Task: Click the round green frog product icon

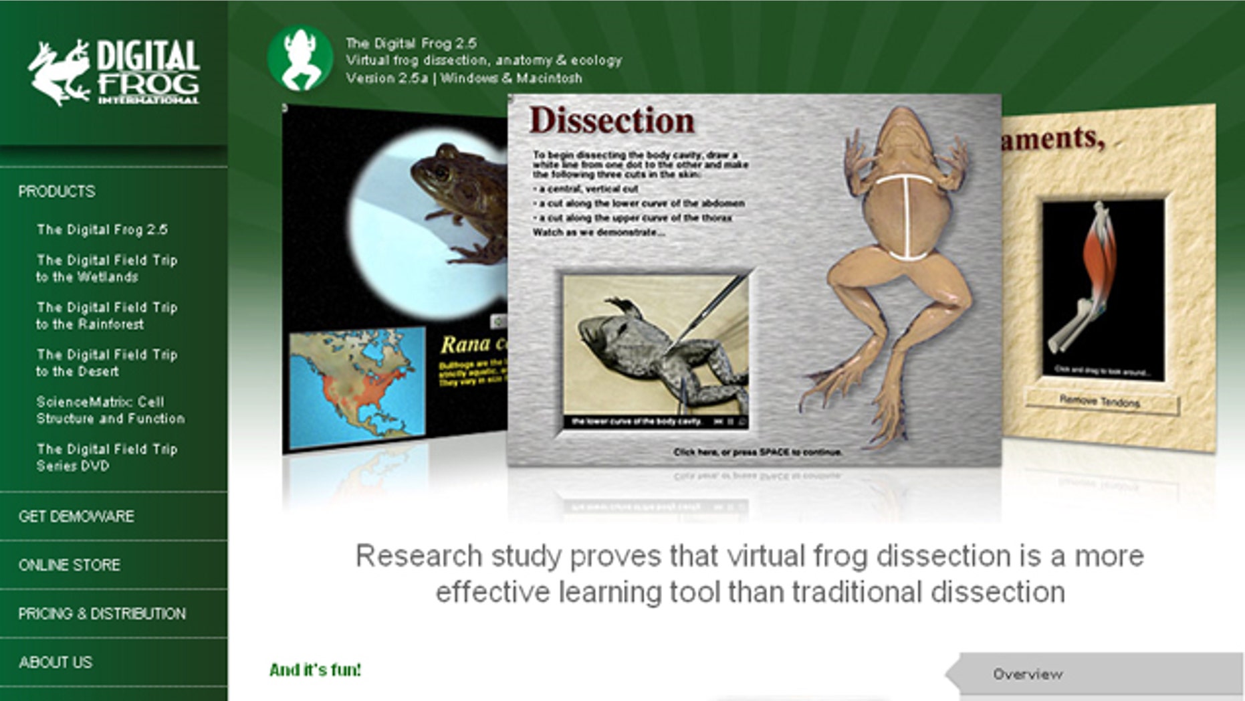Action: [x=300, y=59]
